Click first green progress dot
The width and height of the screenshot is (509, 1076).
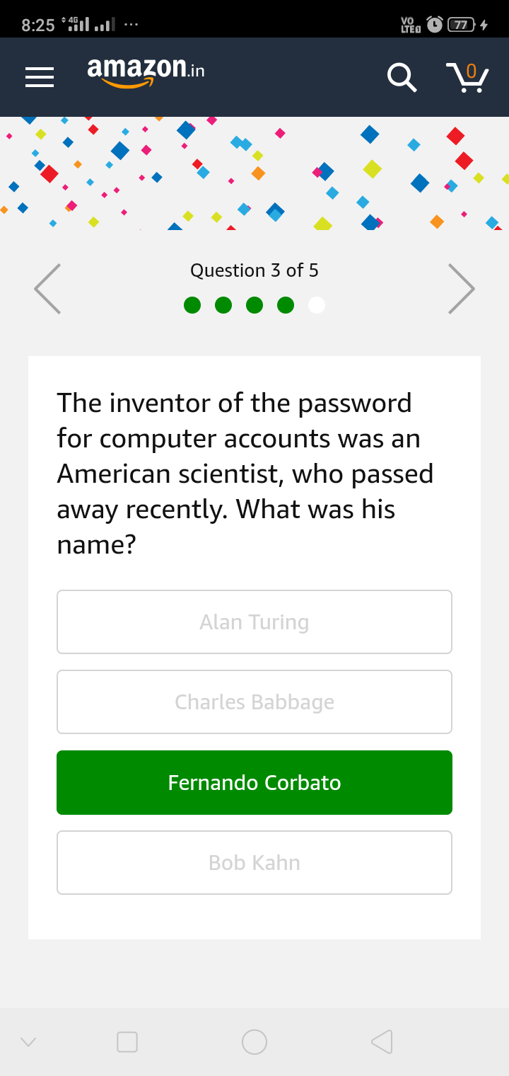point(192,304)
